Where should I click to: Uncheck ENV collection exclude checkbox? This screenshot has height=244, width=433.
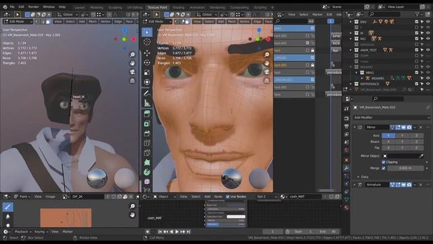417,22
